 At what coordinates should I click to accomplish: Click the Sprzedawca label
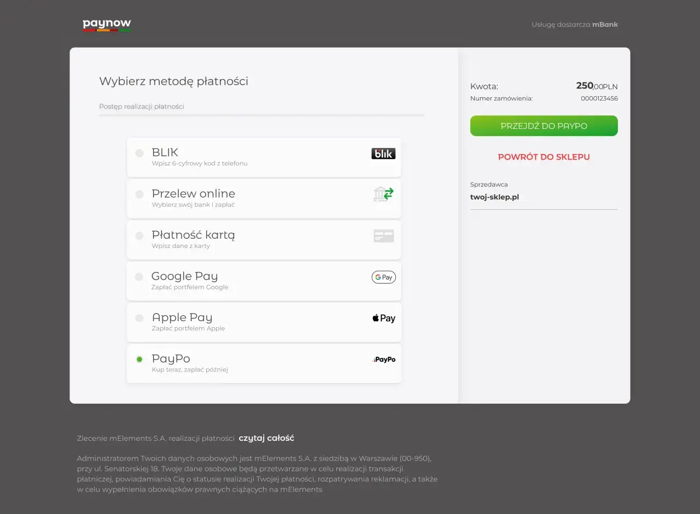tap(489, 185)
